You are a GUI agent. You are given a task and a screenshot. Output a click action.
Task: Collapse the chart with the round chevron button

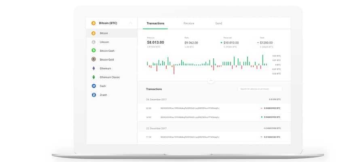click(211, 81)
